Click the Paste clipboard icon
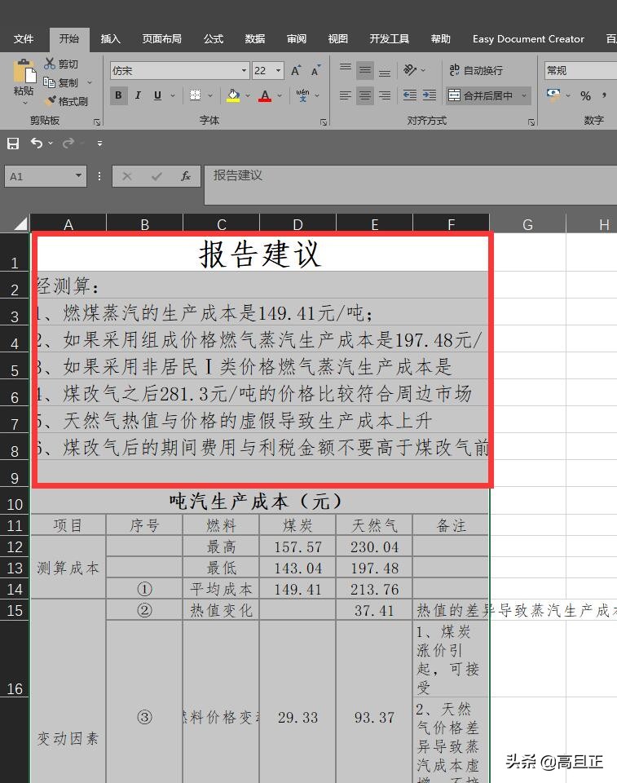 point(24,72)
